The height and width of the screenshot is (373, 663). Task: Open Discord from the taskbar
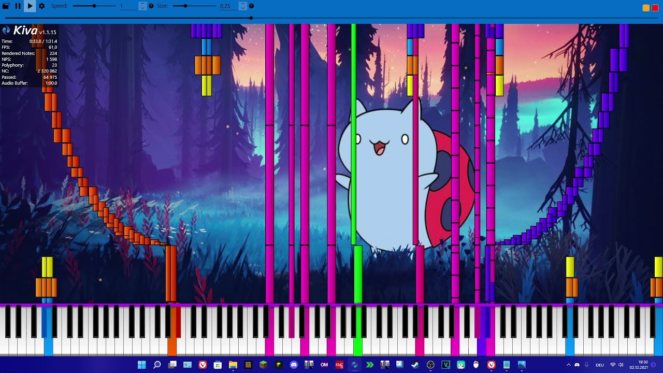point(294,365)
